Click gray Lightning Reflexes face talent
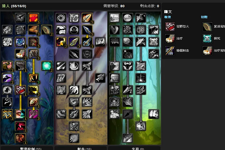Image resolution: width=225 pixels, height=150 pixels. coord(114,78)
